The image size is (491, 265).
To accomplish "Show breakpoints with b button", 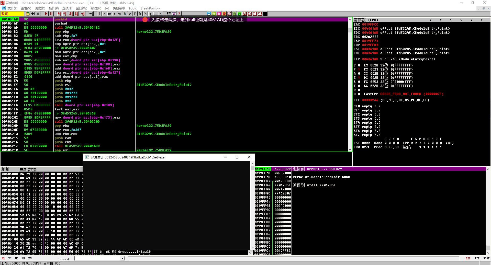I will pyautogui.click(x=146, y=14).
